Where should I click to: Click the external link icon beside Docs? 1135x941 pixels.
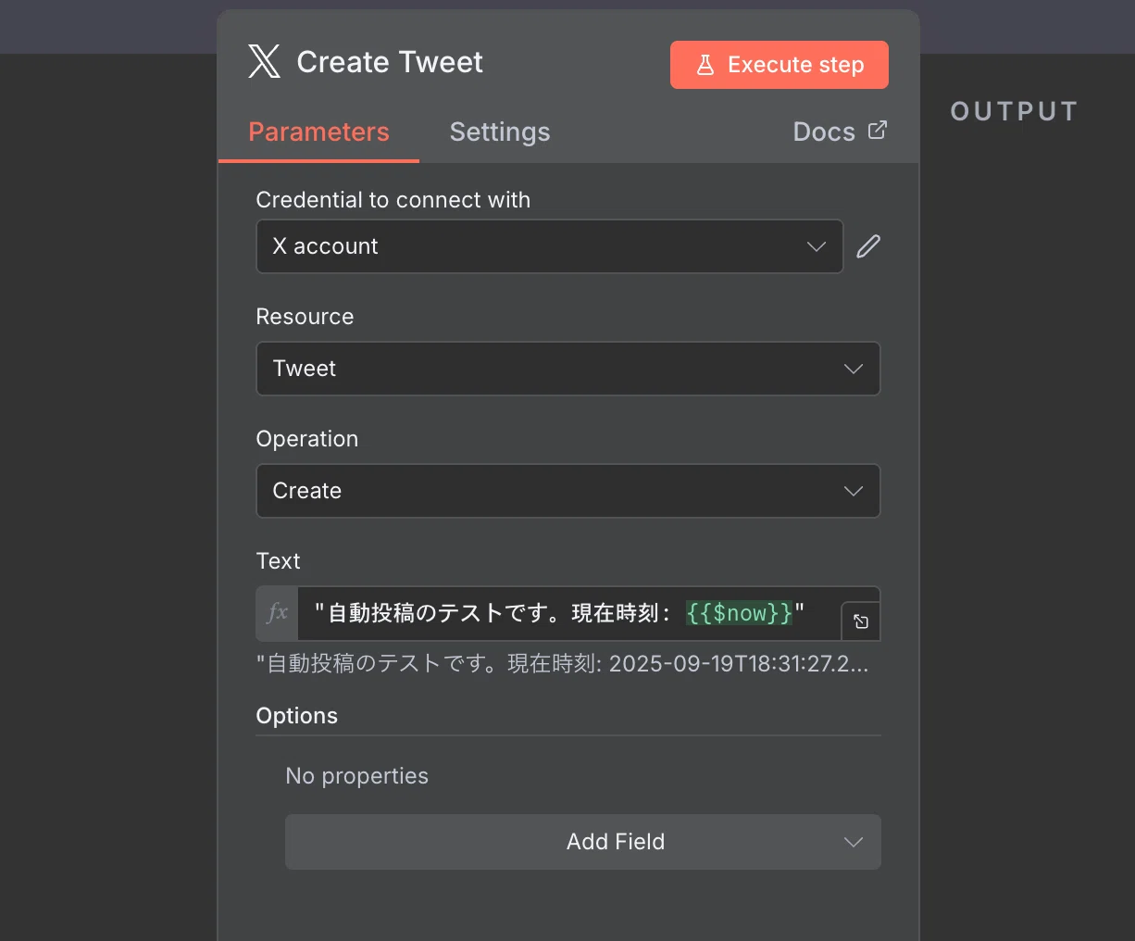point(877,131)
